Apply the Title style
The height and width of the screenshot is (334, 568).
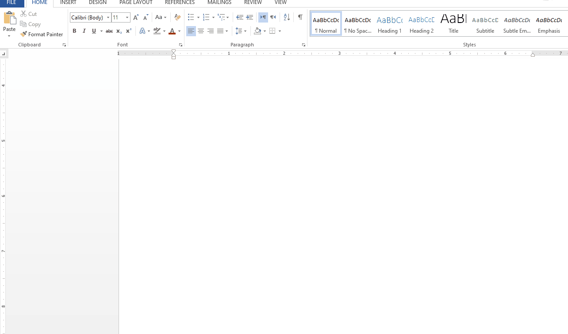tap(453, 24)
